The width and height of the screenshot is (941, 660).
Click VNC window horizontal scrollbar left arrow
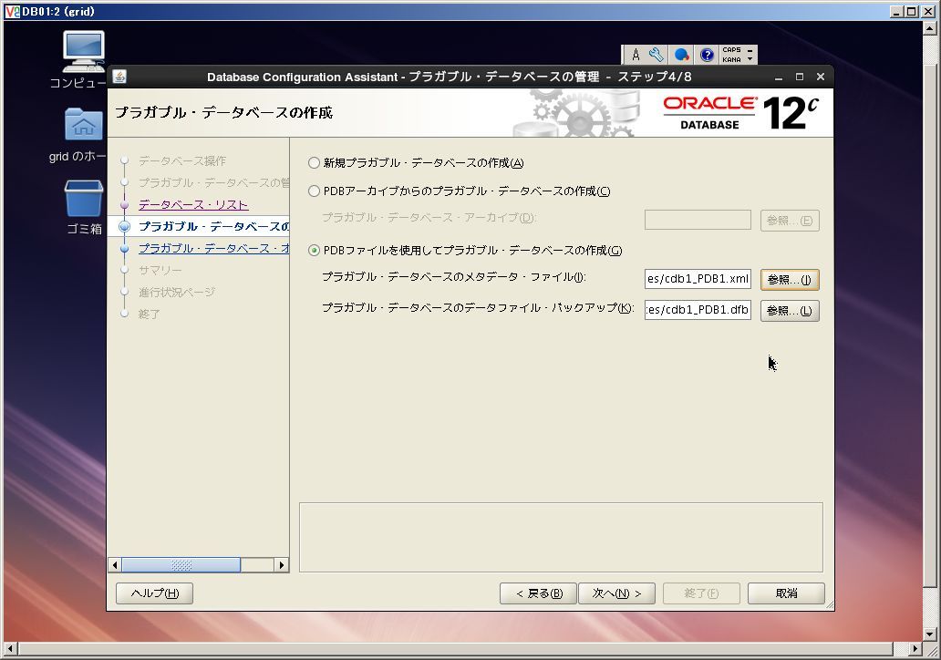pyautogui.click(x=10, y=648)
